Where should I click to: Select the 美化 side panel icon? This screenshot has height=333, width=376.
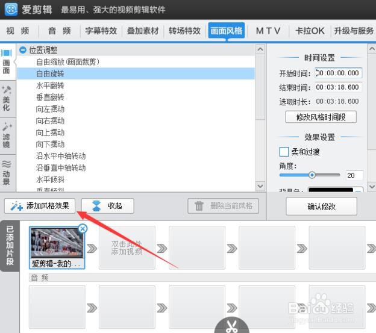[x=7, y=99]
